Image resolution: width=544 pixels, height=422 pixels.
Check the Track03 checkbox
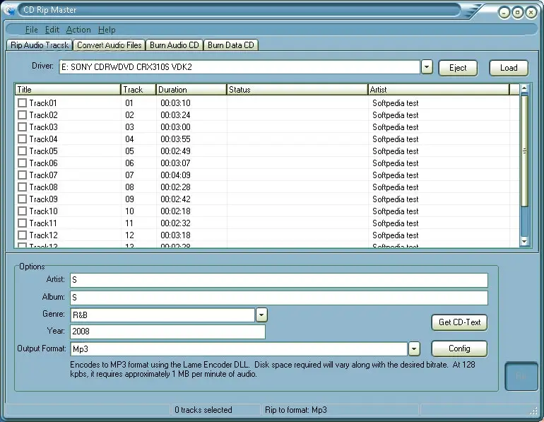(22, 127)
